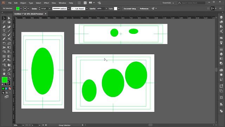This screenshot has width=225, height=127.
Task: Open the zoom level dropdown at bottom
Action: click(x=23, y=125)
